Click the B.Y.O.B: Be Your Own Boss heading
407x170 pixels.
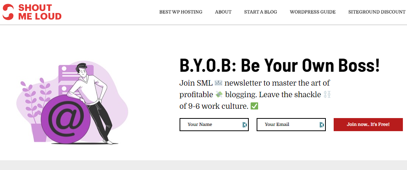tap(279, 66)
